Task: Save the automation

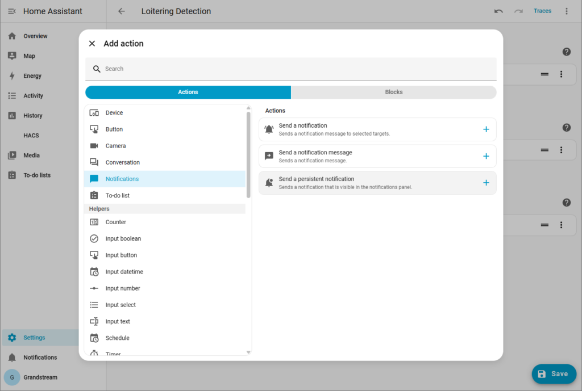Action: point(554,374)
